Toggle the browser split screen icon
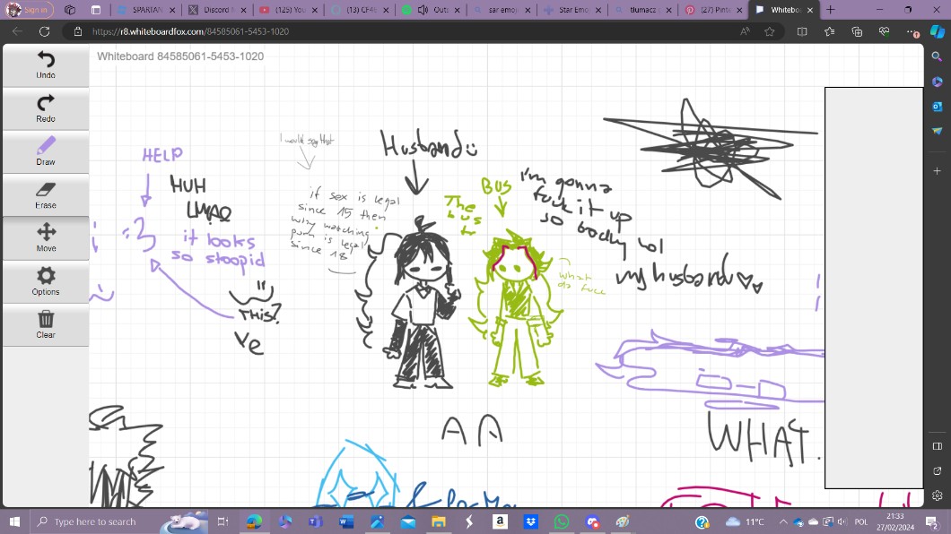The height and width of the screenshot is (534, 951). [x=802, y=31]
